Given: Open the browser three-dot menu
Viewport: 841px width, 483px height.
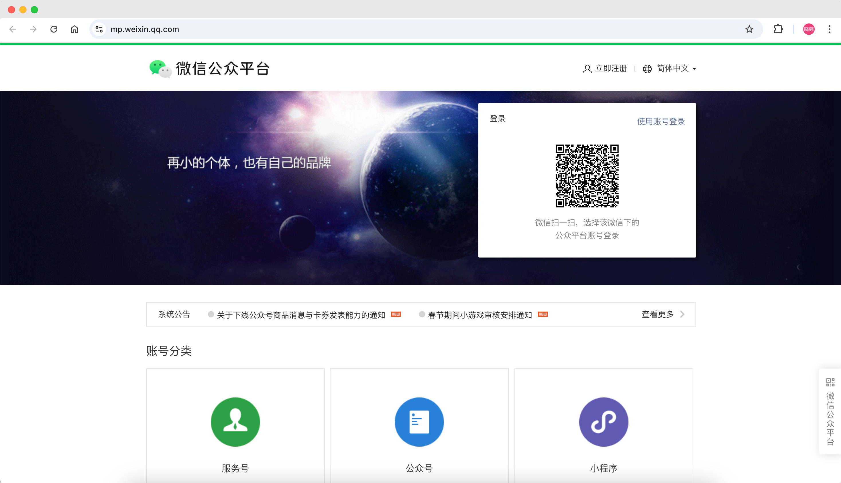Looking at the screenshot, I should tap(829, 29).
